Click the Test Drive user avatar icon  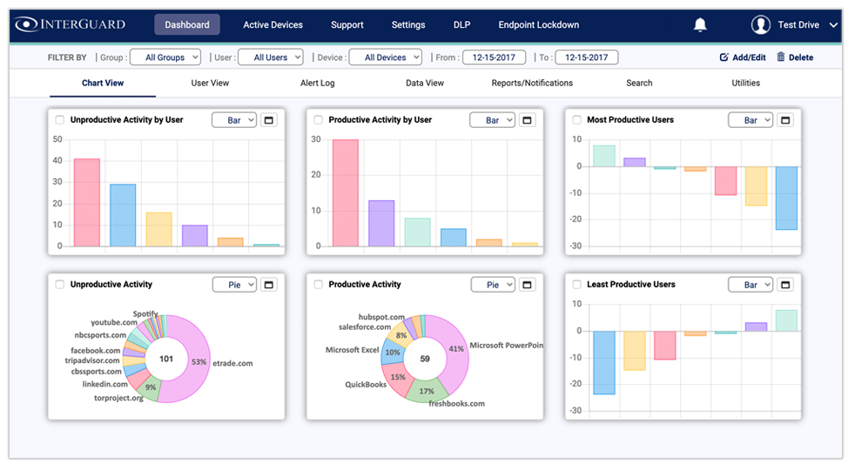(x=761, y=25)
